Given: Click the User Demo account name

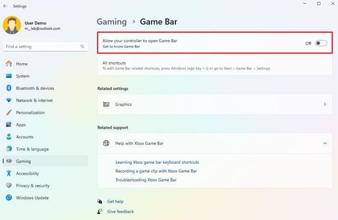Looking at the screenshot, I should [35, 23].
